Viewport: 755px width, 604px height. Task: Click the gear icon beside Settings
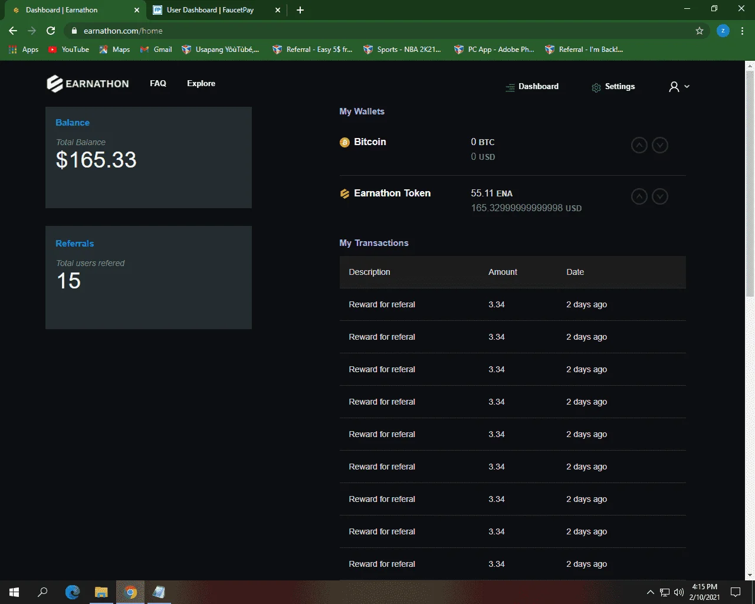(596, 87)
